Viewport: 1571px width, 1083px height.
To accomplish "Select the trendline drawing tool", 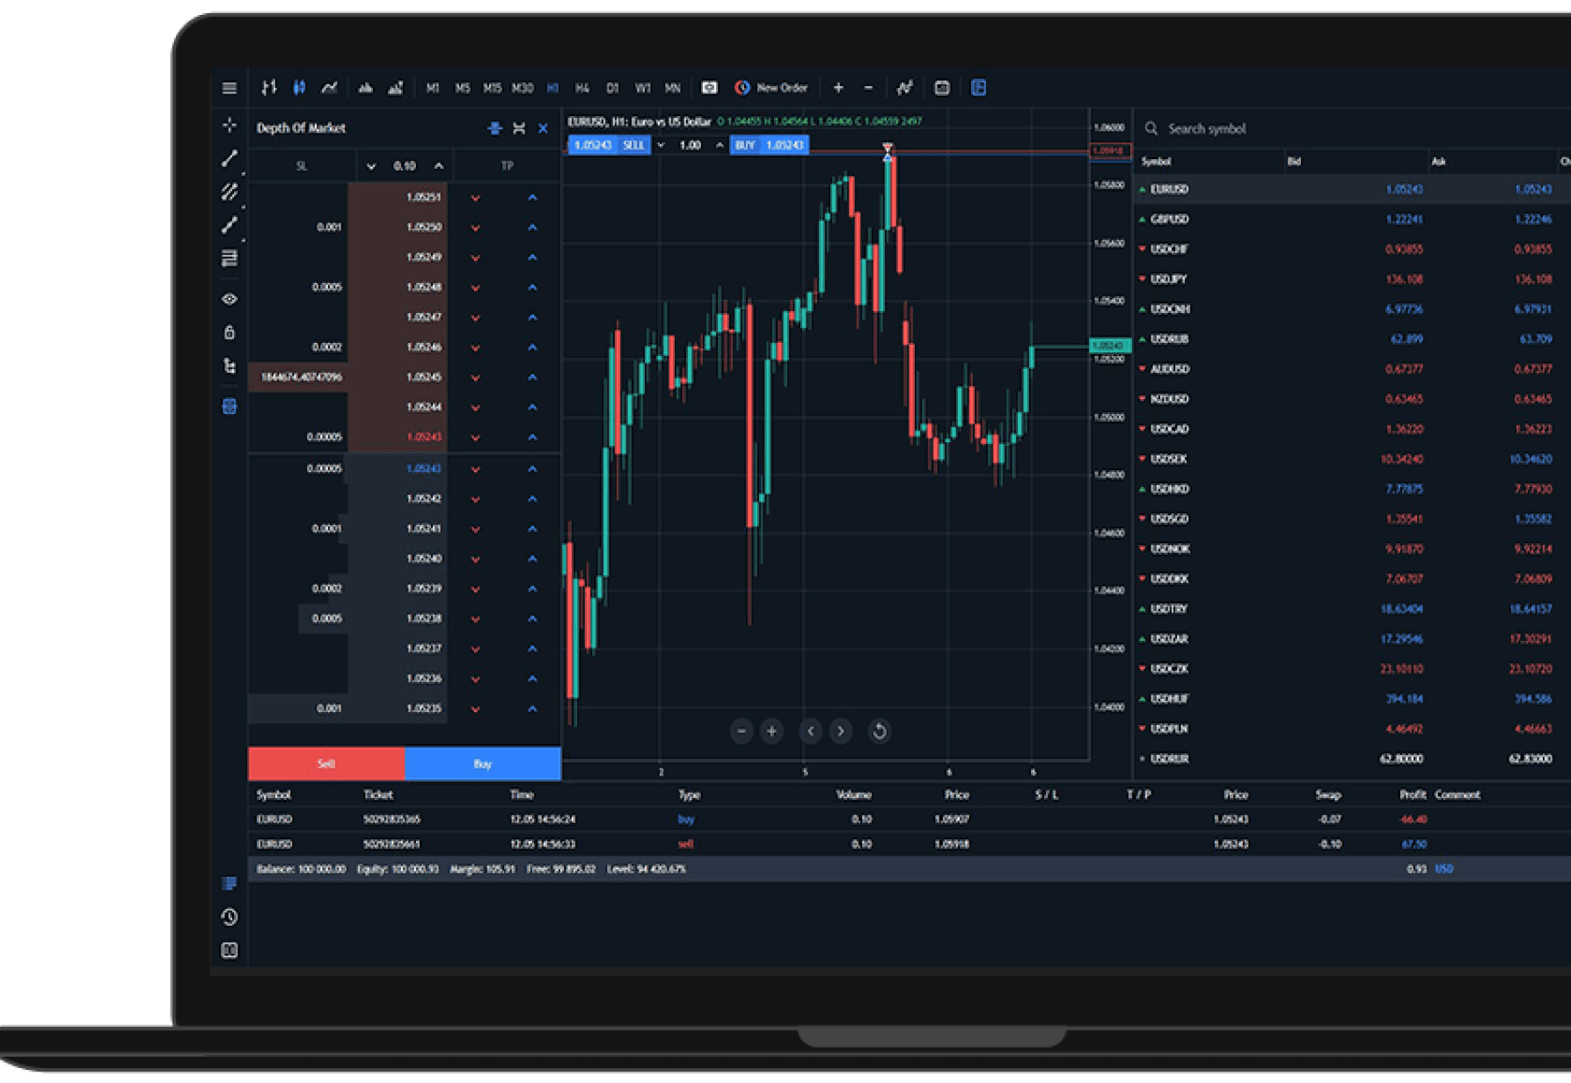I will [x=229, y=158].
